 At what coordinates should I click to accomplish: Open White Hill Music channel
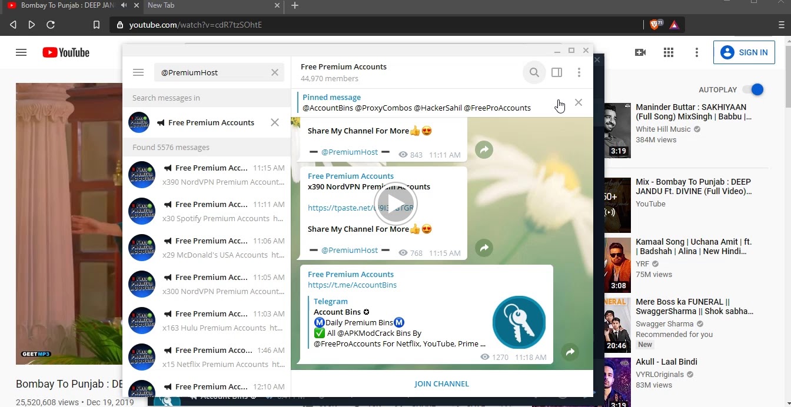[663, 129]
